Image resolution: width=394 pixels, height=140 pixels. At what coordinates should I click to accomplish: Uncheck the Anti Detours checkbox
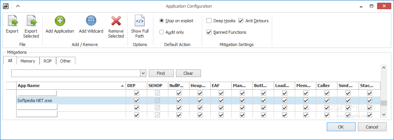(x=241, y=21)
